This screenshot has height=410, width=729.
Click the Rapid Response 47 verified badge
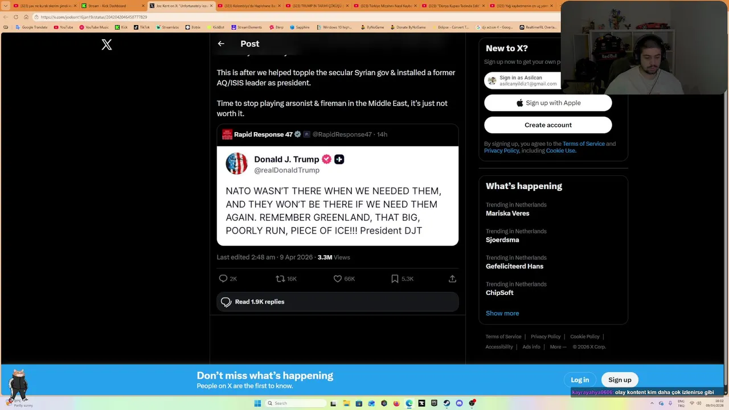297,134
